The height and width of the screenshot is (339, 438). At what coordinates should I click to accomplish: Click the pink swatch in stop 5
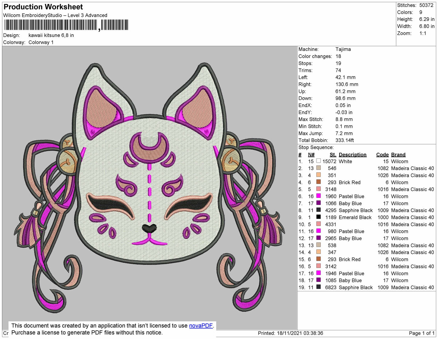click(319, 189)
